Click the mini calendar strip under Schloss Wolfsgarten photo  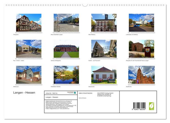click(66, 59)
